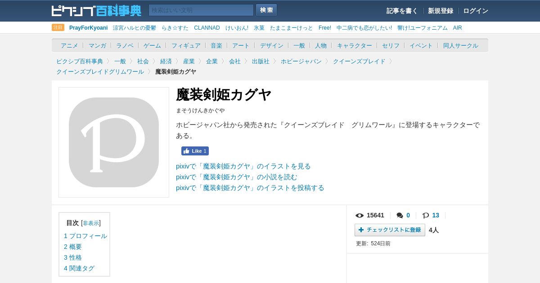540x283 pixels.
Task: Focus the article search field
Action: (201, 10)
